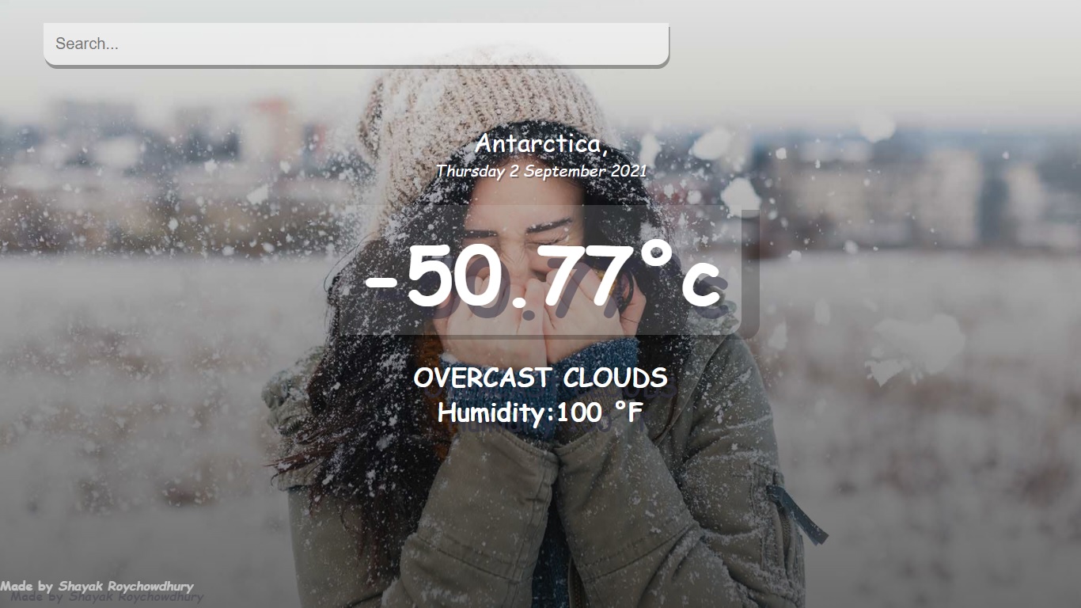Click the Thursday 2 September 2021 date

(541, 170)
